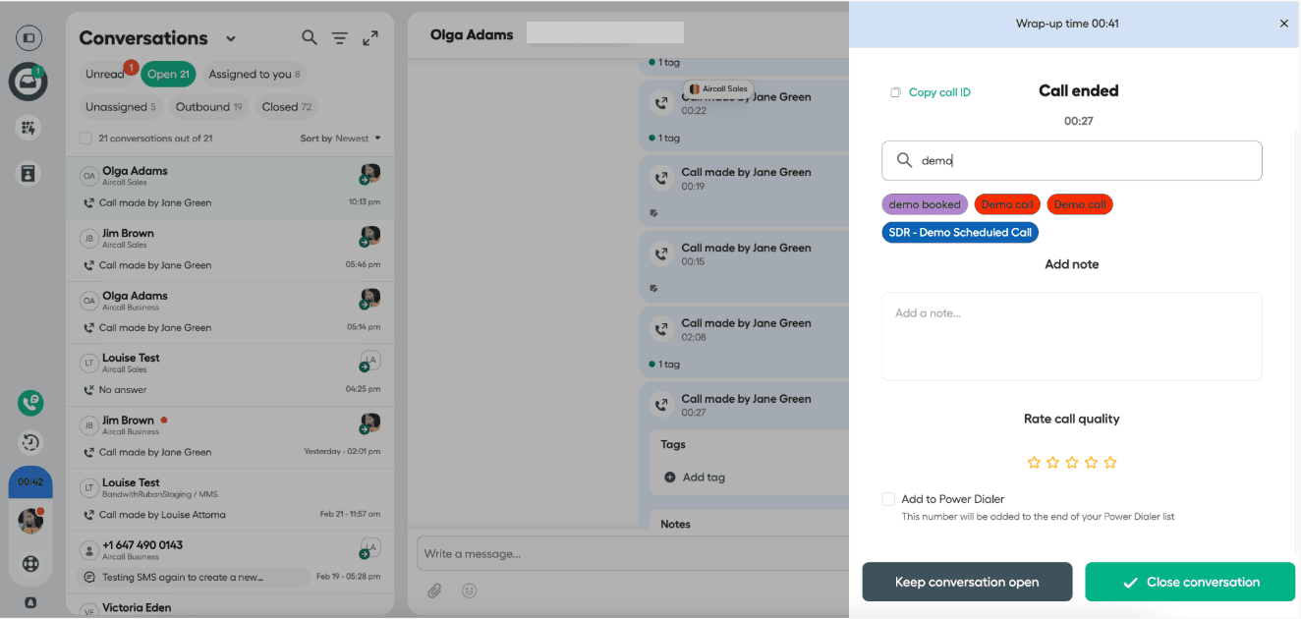This screenshot has height=619, width=1301.
Task: Tick the Add to Power Dialer checkbox
Action: click(x=888, y=499)
